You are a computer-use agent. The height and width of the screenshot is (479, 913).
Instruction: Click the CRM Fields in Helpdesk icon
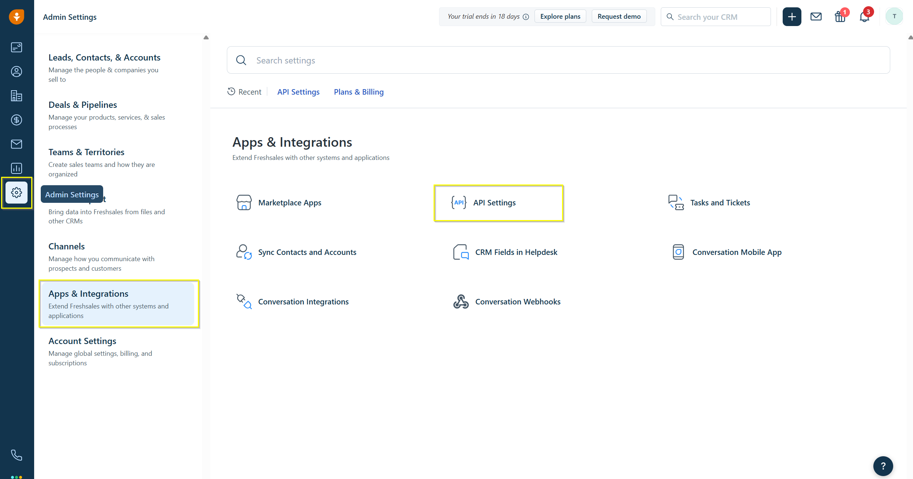click(461, 252)
